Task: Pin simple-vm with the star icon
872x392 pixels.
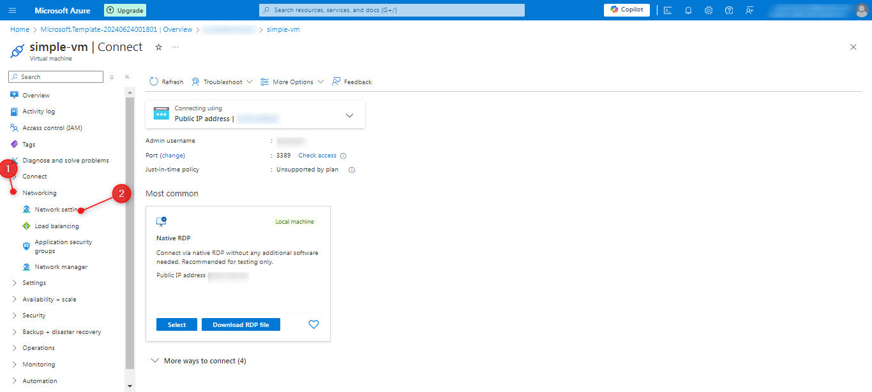Action: click(x=158, y=47)
